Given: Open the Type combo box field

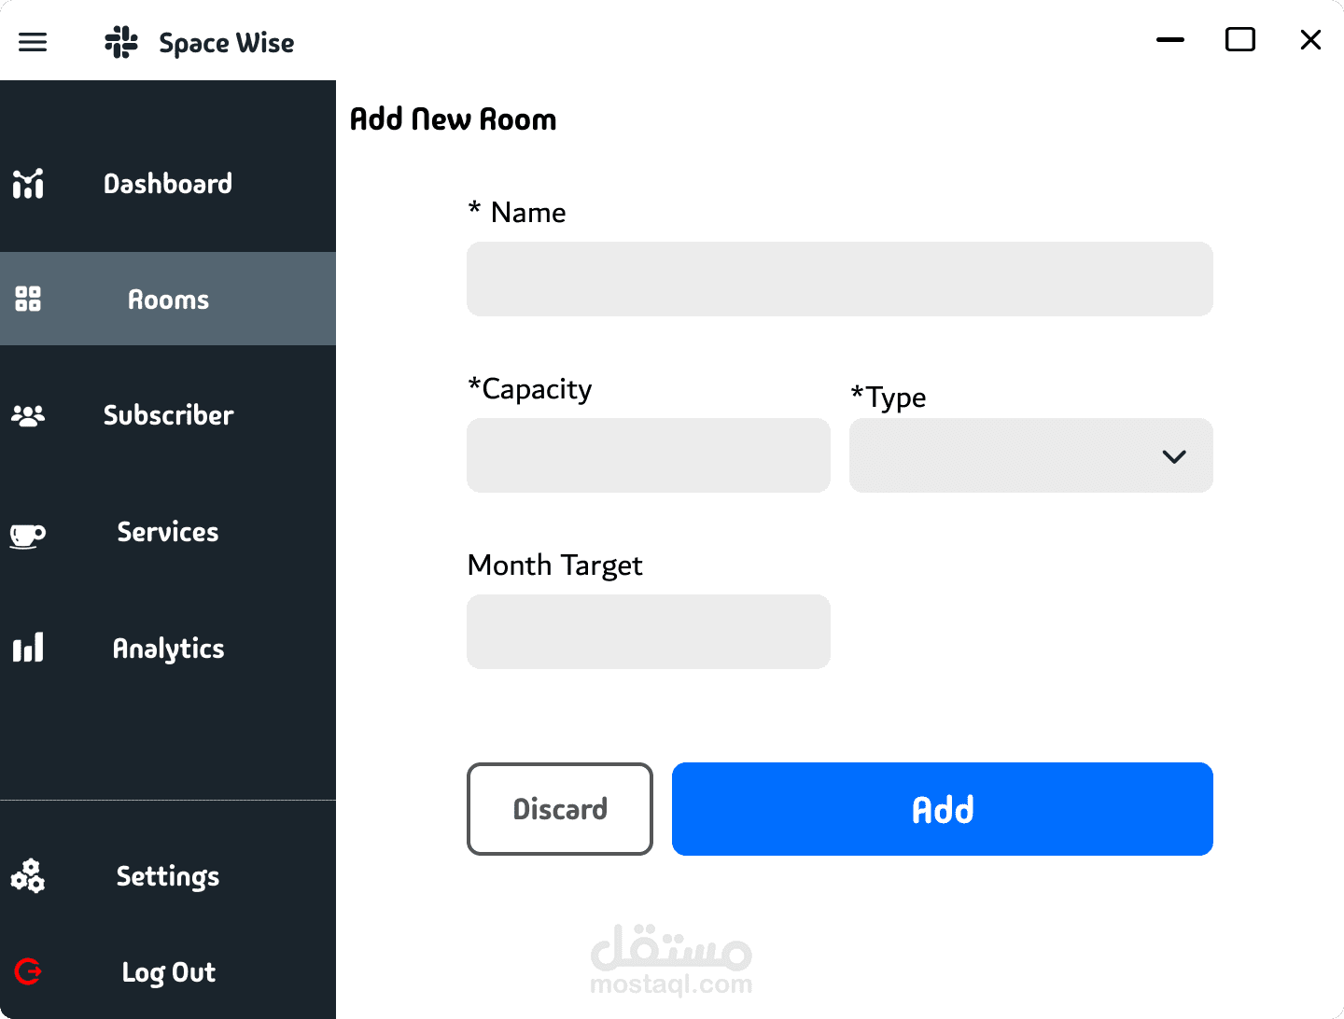Looking at the screenshot, I should pos(1031,455).
